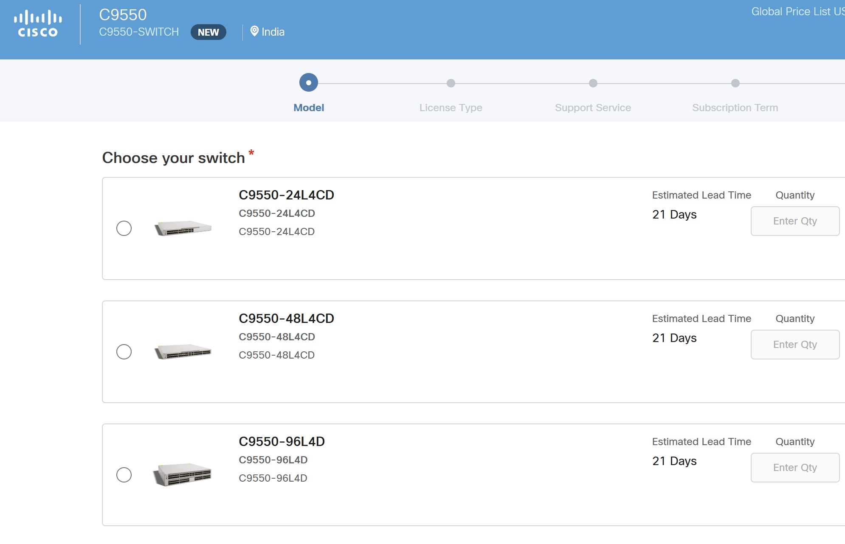Viewport: 845px width, 544px height.
Task: Click the C9550-SWITCH subtitle
Action: 139,32
